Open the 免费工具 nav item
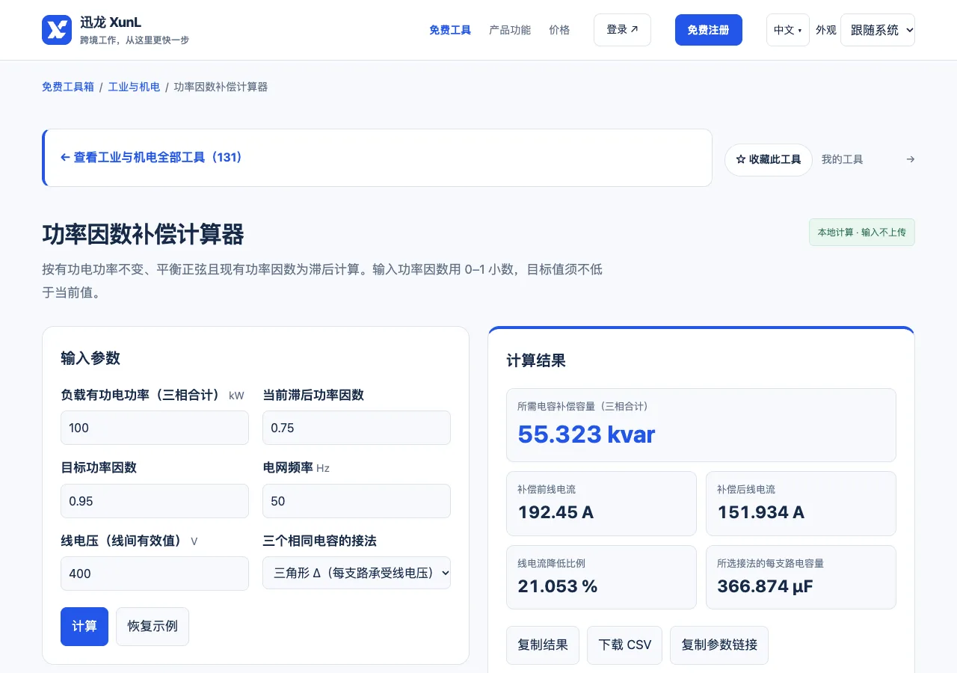 (450, 30)
